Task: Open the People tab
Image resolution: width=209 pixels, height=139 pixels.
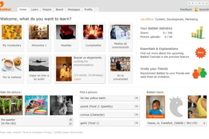Action: coord(47,10)
